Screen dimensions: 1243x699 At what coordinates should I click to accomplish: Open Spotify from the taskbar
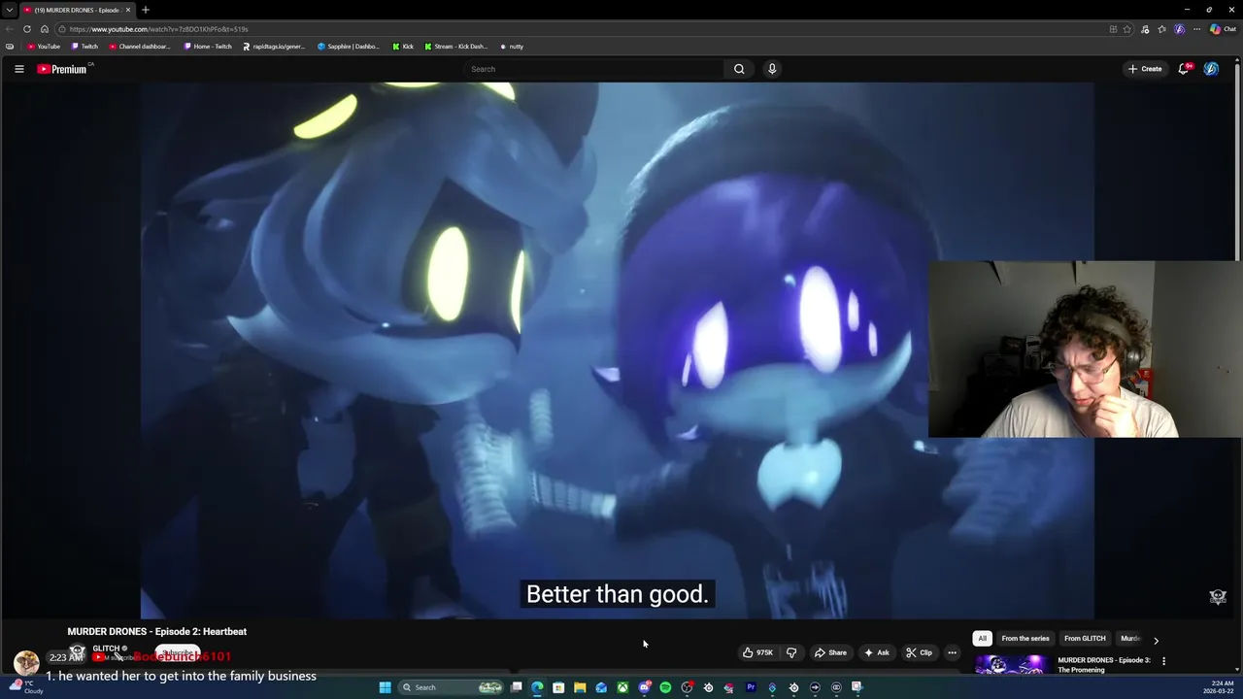pos(665,687)
